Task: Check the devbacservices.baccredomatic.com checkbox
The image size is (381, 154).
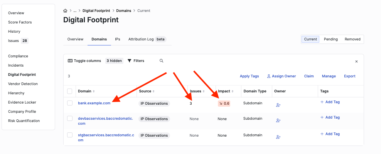Action: (x=70, y=118)
